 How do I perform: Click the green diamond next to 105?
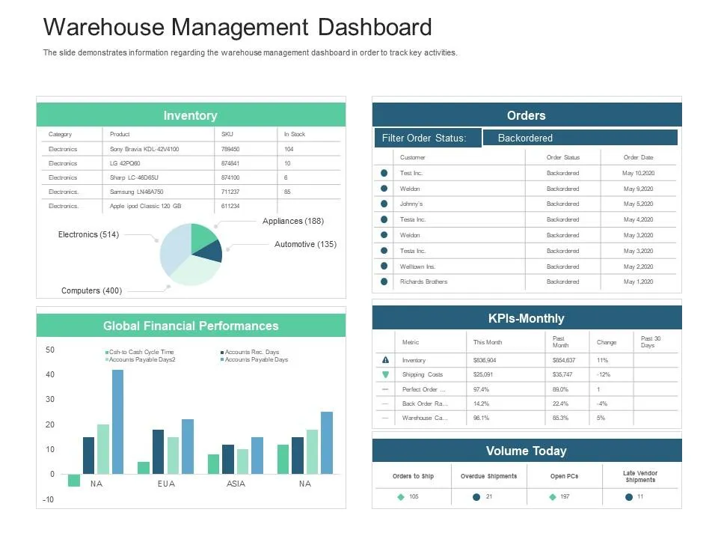401,497
